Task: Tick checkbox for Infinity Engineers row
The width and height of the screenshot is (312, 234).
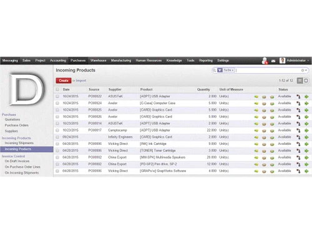Action: click(x=57, y=137)
